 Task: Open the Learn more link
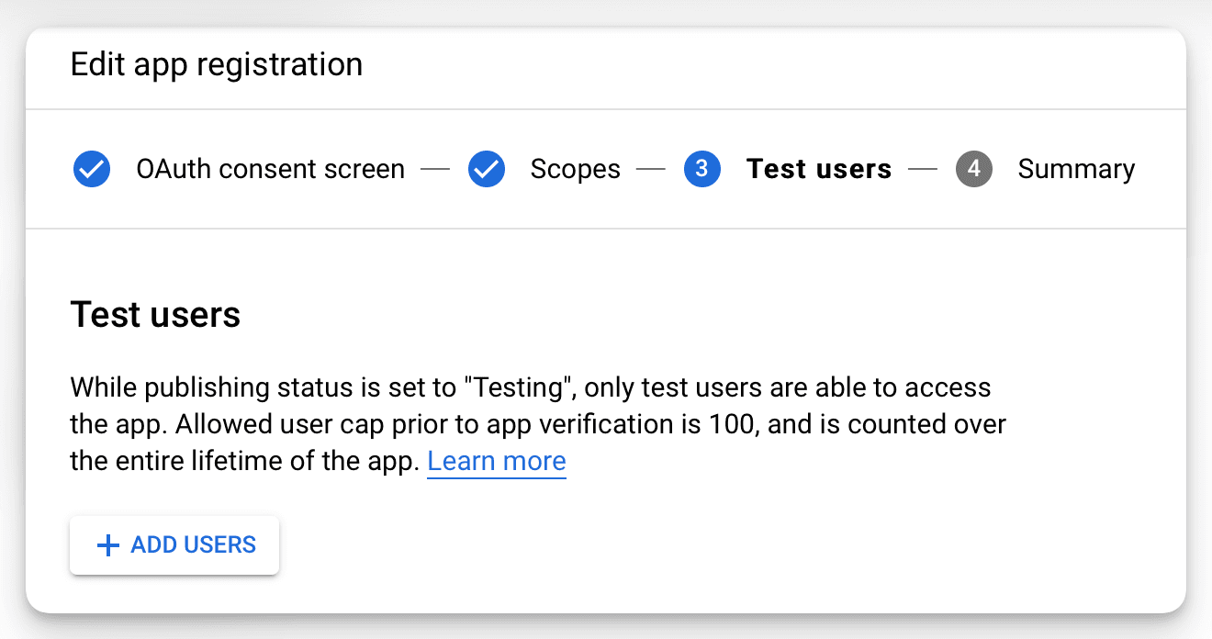click(497, 461)
